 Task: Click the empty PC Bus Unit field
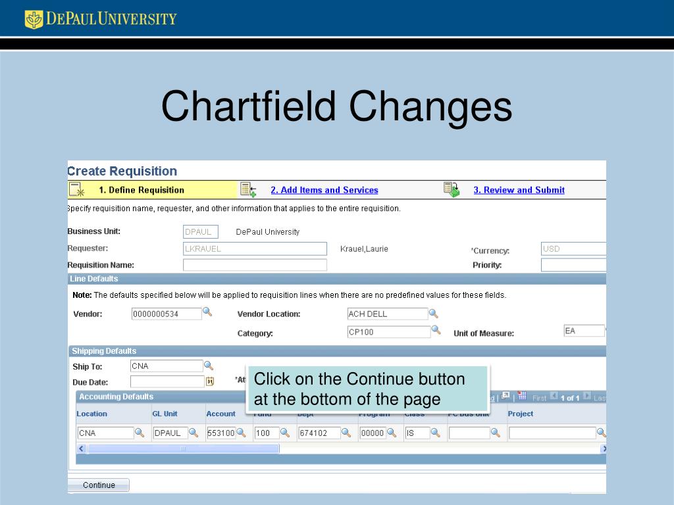[x=469, y=433]
